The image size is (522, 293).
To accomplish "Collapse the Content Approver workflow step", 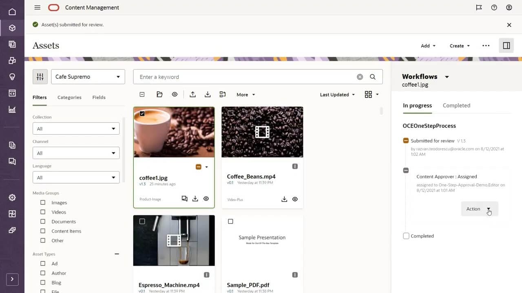I will point(406,170).
